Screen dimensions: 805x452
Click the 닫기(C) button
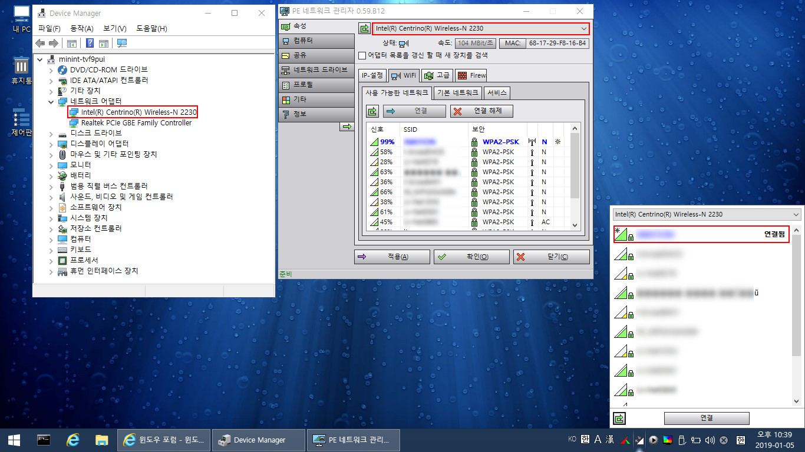point(551,257)
